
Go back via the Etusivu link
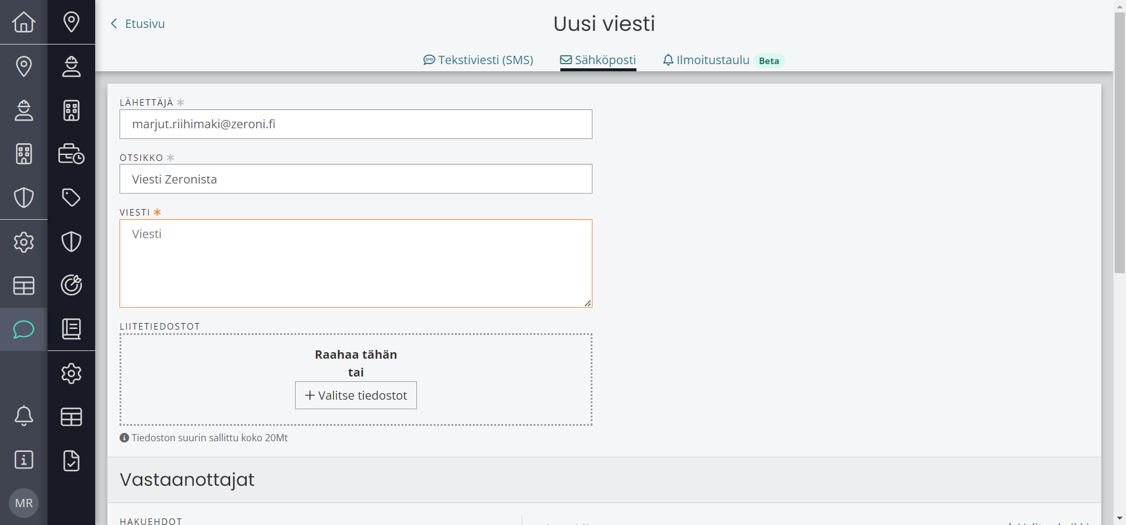pyautogui.click(x=138, y=24)
